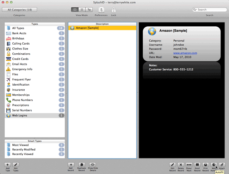Viewport: 229px width, 174px height.
Task: Switch to tree view mode
Action: coord(89,9)
